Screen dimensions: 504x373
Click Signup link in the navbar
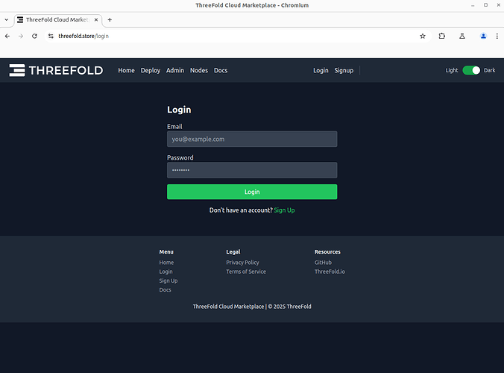click(x=344, y=70)
